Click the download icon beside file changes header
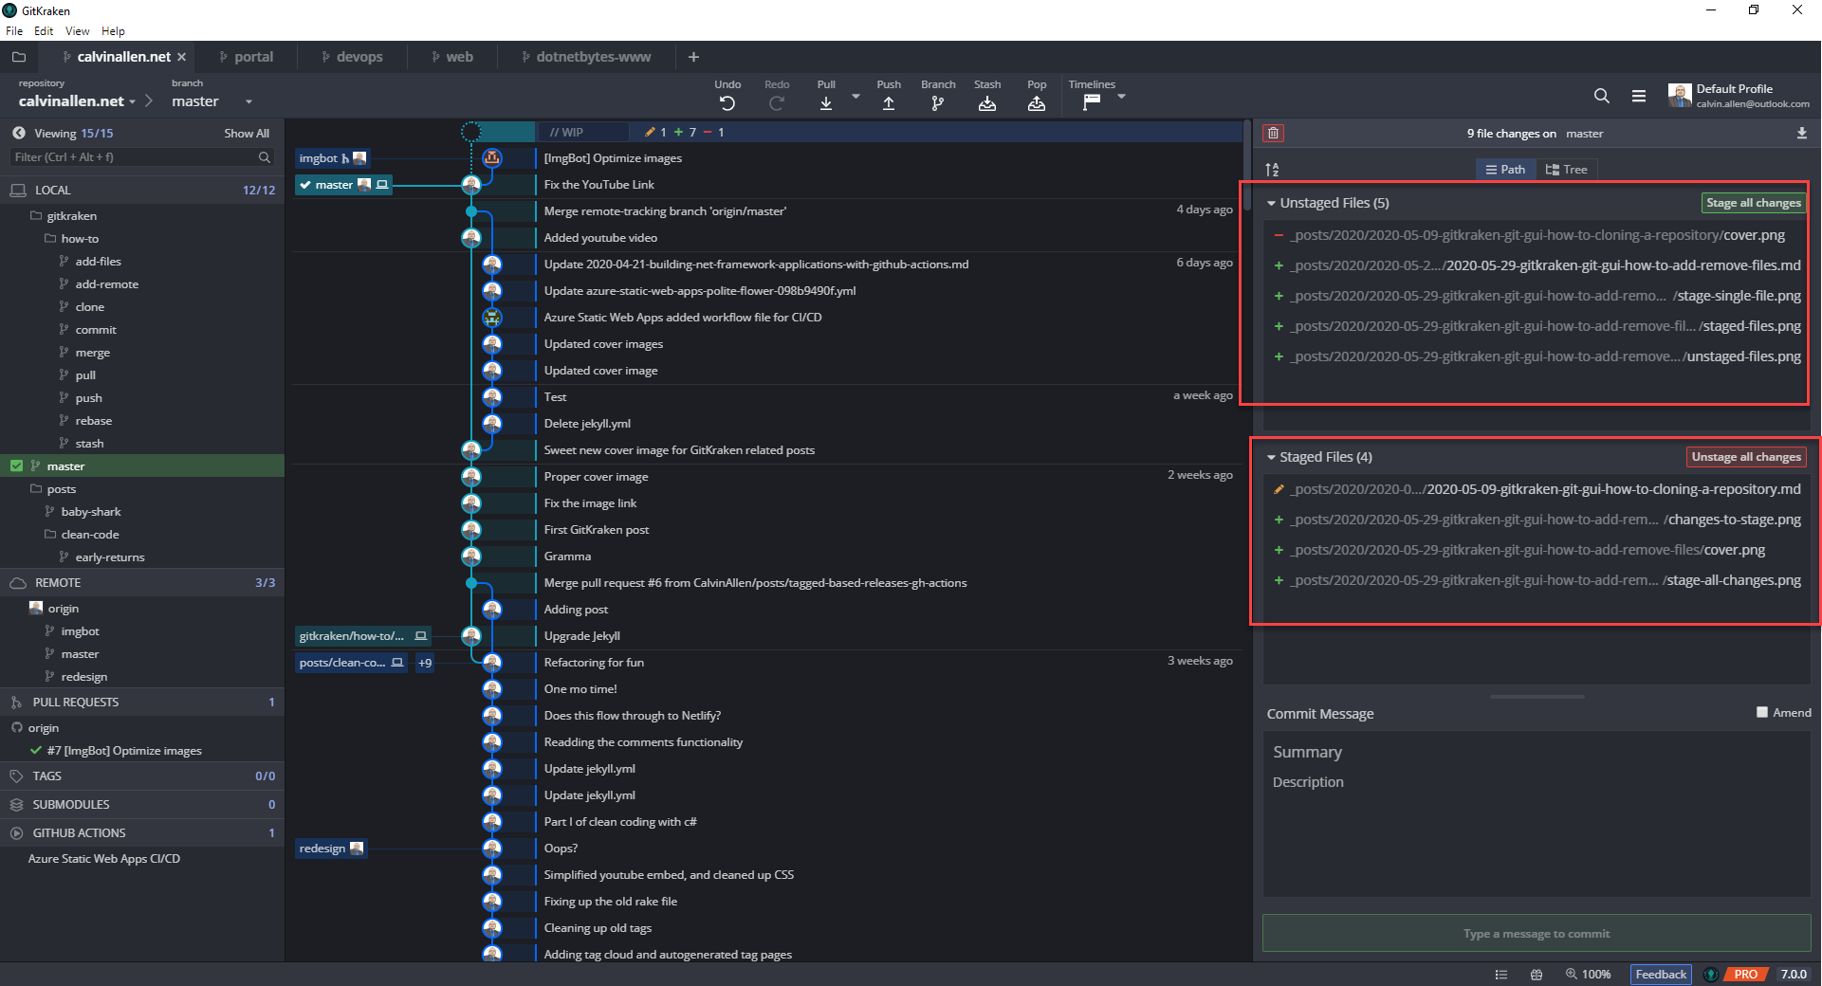This screenshot has width=1822, height=986. point(1802,133)
